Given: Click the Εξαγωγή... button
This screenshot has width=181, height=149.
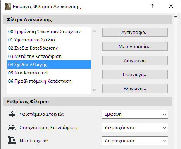Looking at the screenshot, I should [135, 89].
